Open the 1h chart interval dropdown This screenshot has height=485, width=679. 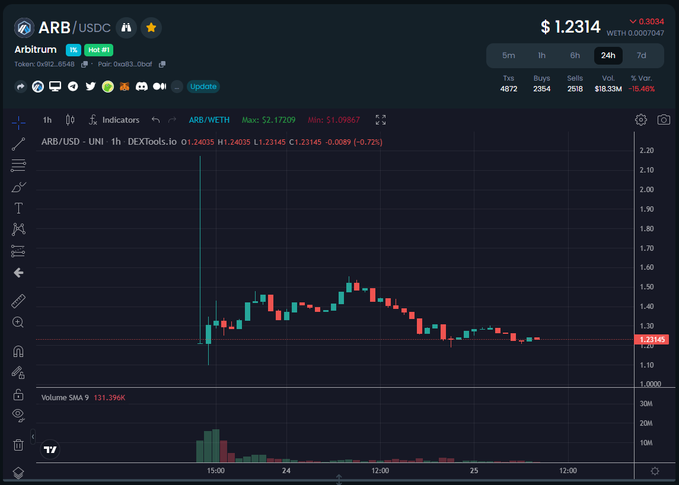click(x=47, y=120)
